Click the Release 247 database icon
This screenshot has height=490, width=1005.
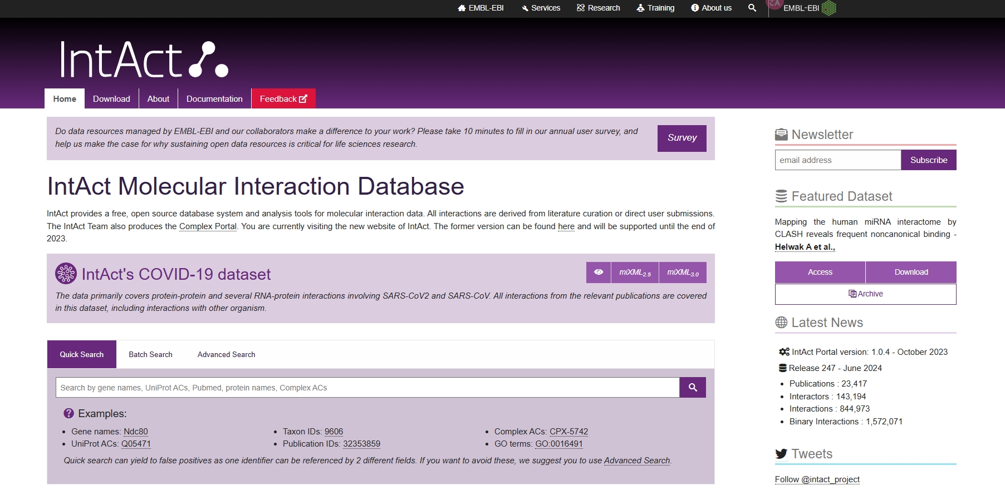coord(783,368)
